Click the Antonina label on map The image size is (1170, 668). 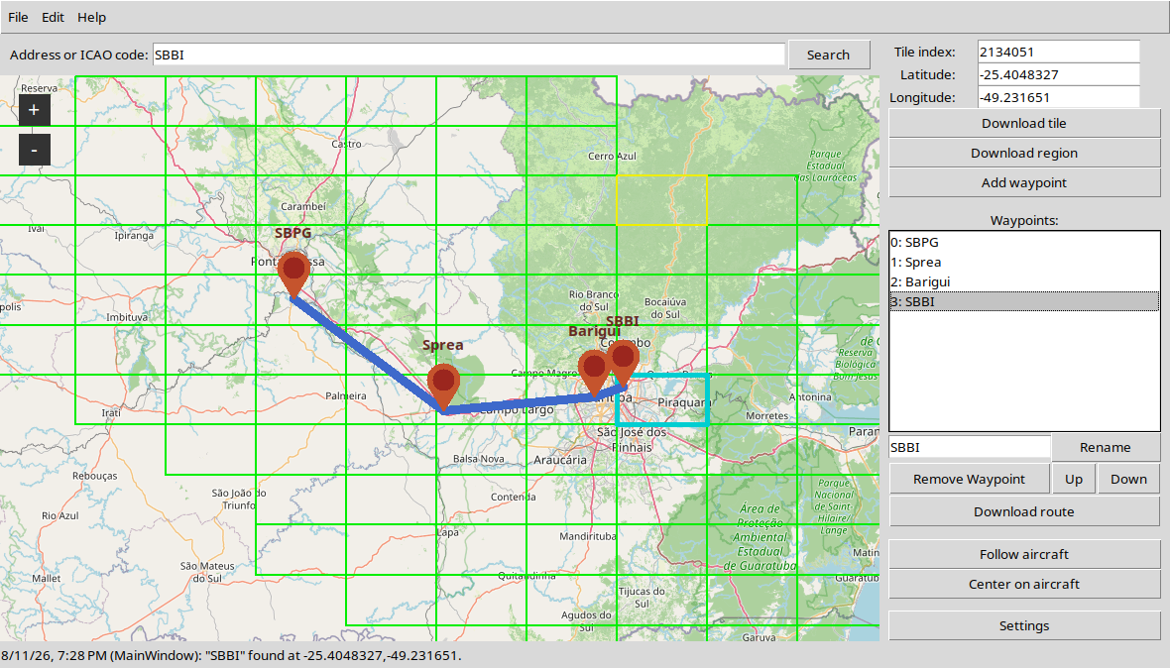point(810,396)
